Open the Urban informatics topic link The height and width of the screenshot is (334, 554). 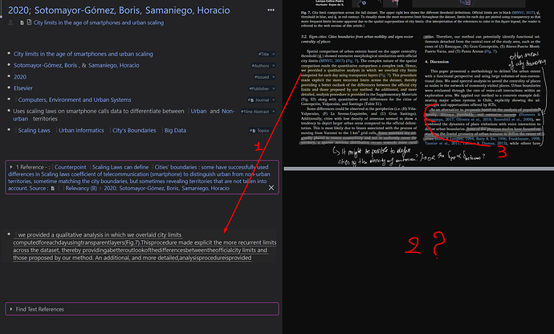tap(81, 130)
